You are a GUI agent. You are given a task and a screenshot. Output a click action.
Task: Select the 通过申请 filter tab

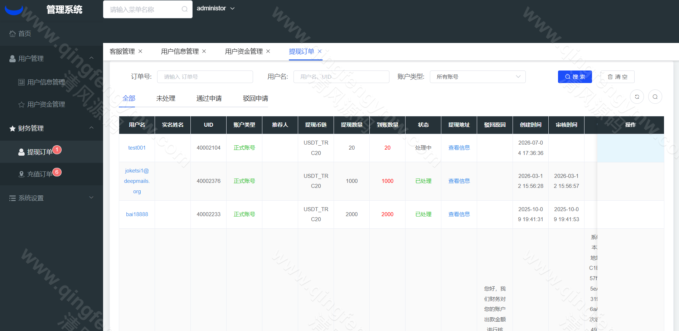point(209,98)
